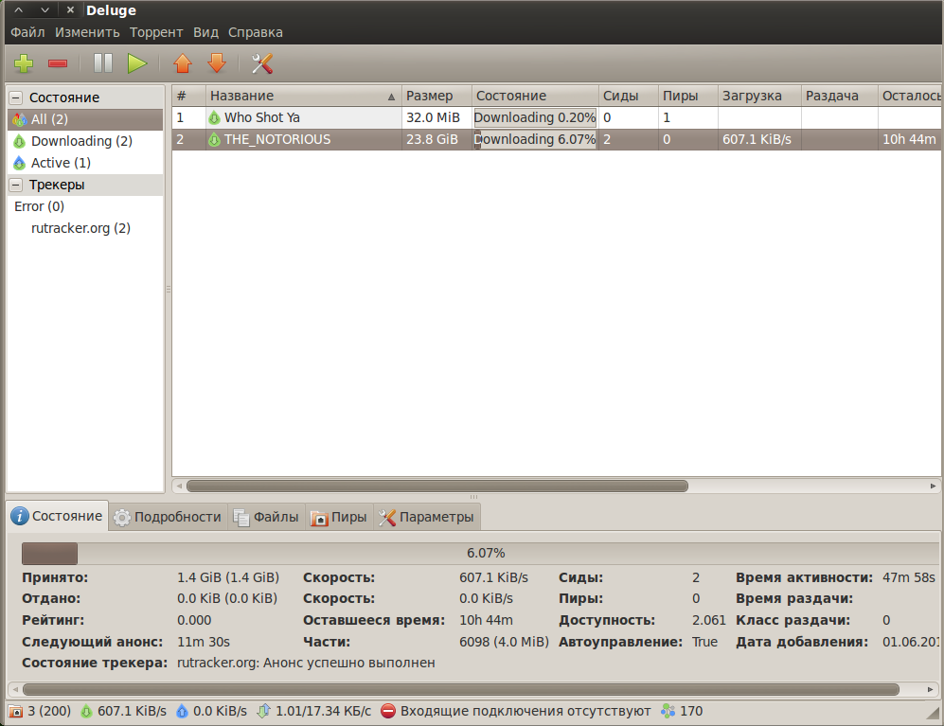Switch to the Подробности tab
The height and width of the screenshot is (726, 944).
[x=168, y=517]
